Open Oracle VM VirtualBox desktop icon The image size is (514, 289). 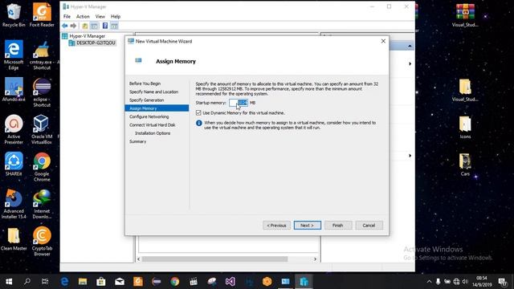point(42,129)
